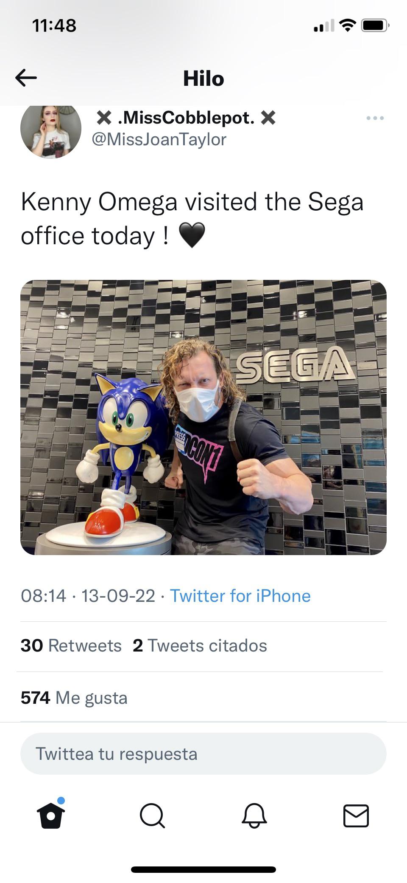View the 30 Retweets list
The width and height of the screenshot is (407, 883).
[x=71, y=646]
